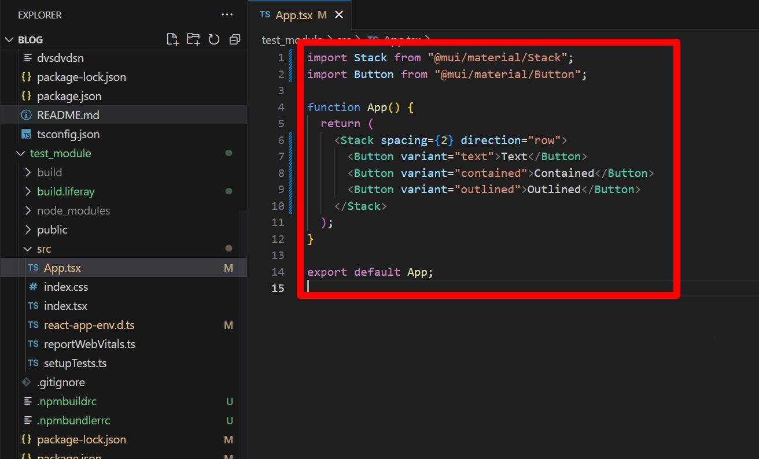
Task: Click the direction="row" attribute
Action: coord(510,140)
